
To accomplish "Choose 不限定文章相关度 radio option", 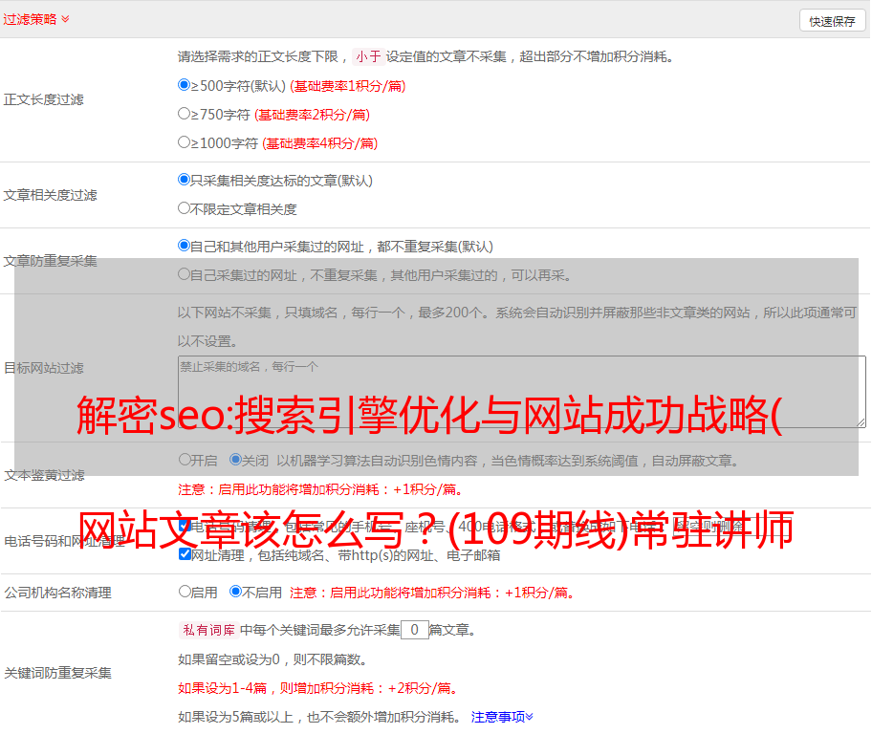I will 185,208.
